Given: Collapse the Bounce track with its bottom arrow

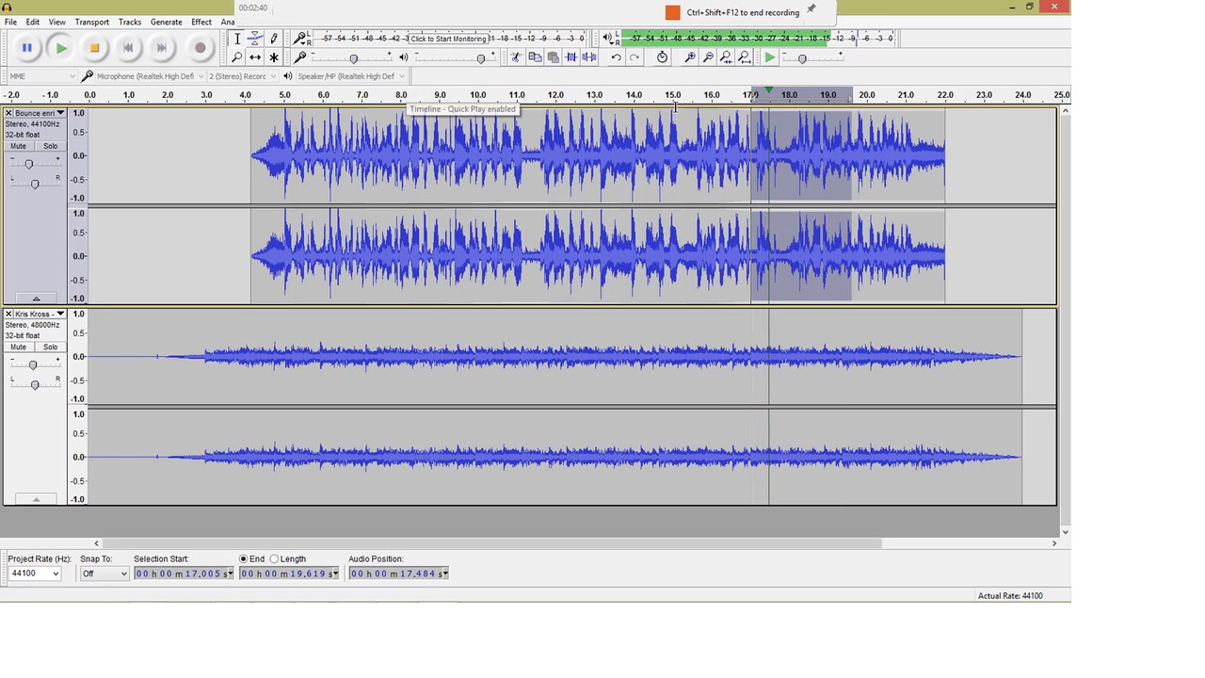Looking at the screenshot, I should pyautogui.click(x=36, y=299).
